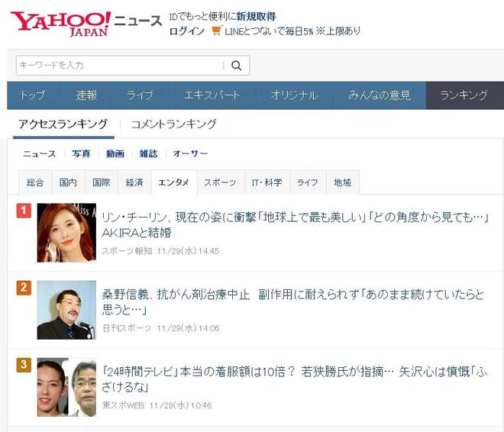Open thumbnail of red-haired woman article
The height and width of the screenshot is (432, 504).
click(66, 233)
